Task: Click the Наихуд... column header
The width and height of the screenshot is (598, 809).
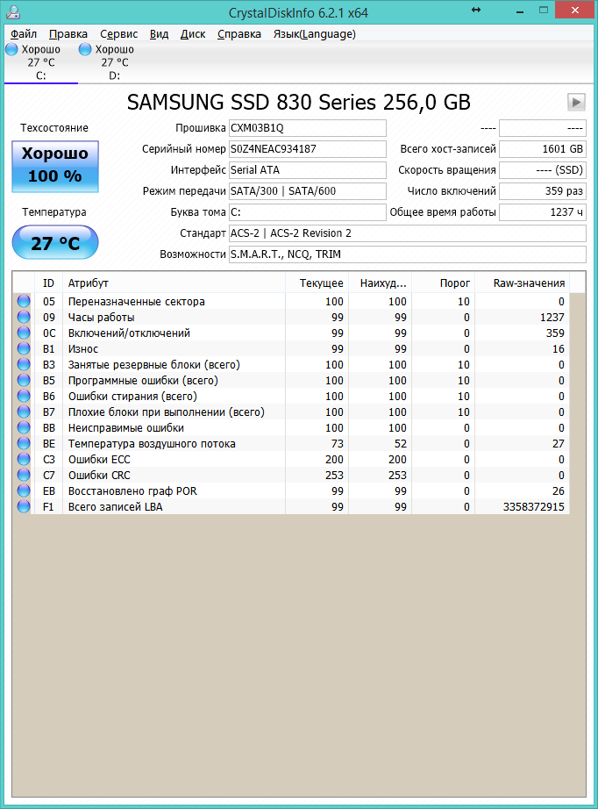Action: (x=381, y=283)
